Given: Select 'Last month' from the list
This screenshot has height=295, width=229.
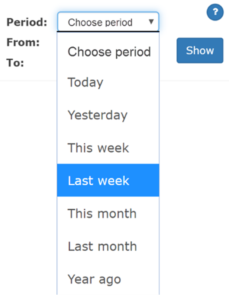Looking at the screenshot, I should pyautogui.click(x=102, y=246).
